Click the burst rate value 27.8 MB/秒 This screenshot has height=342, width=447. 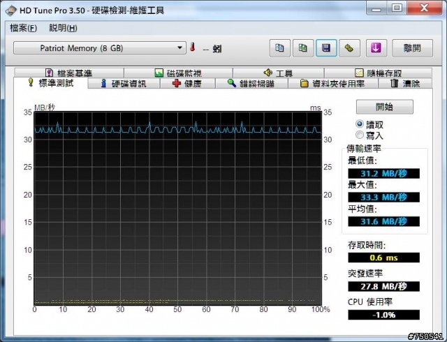(x=383, y=286)
